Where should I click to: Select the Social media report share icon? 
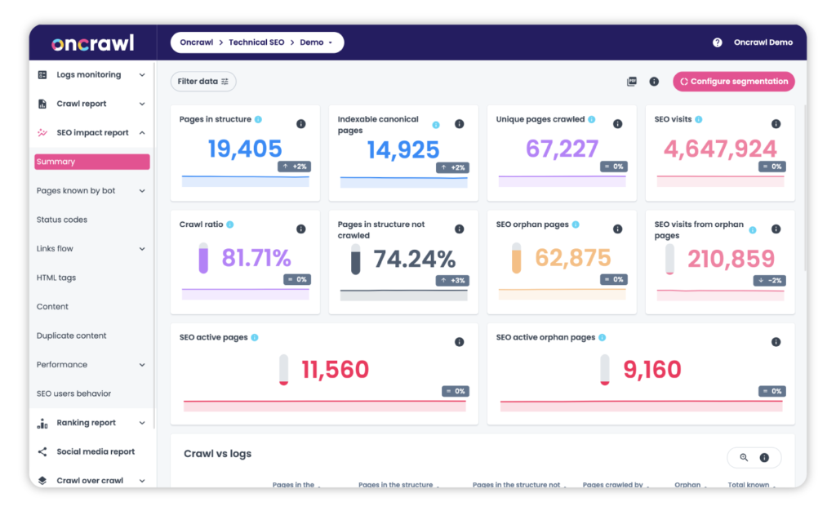tap(42, 451)
